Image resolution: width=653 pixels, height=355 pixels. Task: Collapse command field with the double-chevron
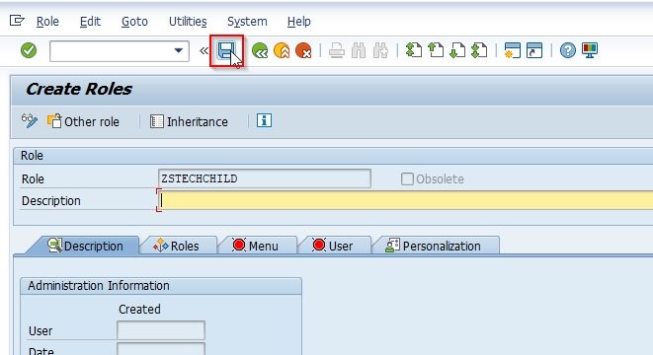click(x=204, y=50)
